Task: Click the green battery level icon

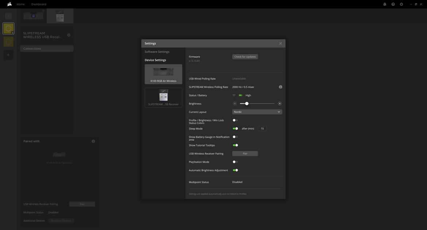Action: [241, 95]
